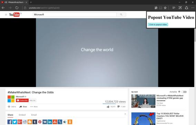
Task: Open the Microsoft channel logo
Action: click(x=11, y=99)
